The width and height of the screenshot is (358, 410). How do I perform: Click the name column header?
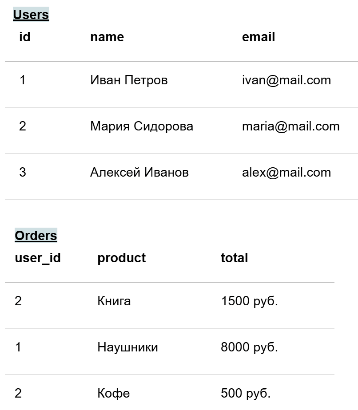click(107, 37)
